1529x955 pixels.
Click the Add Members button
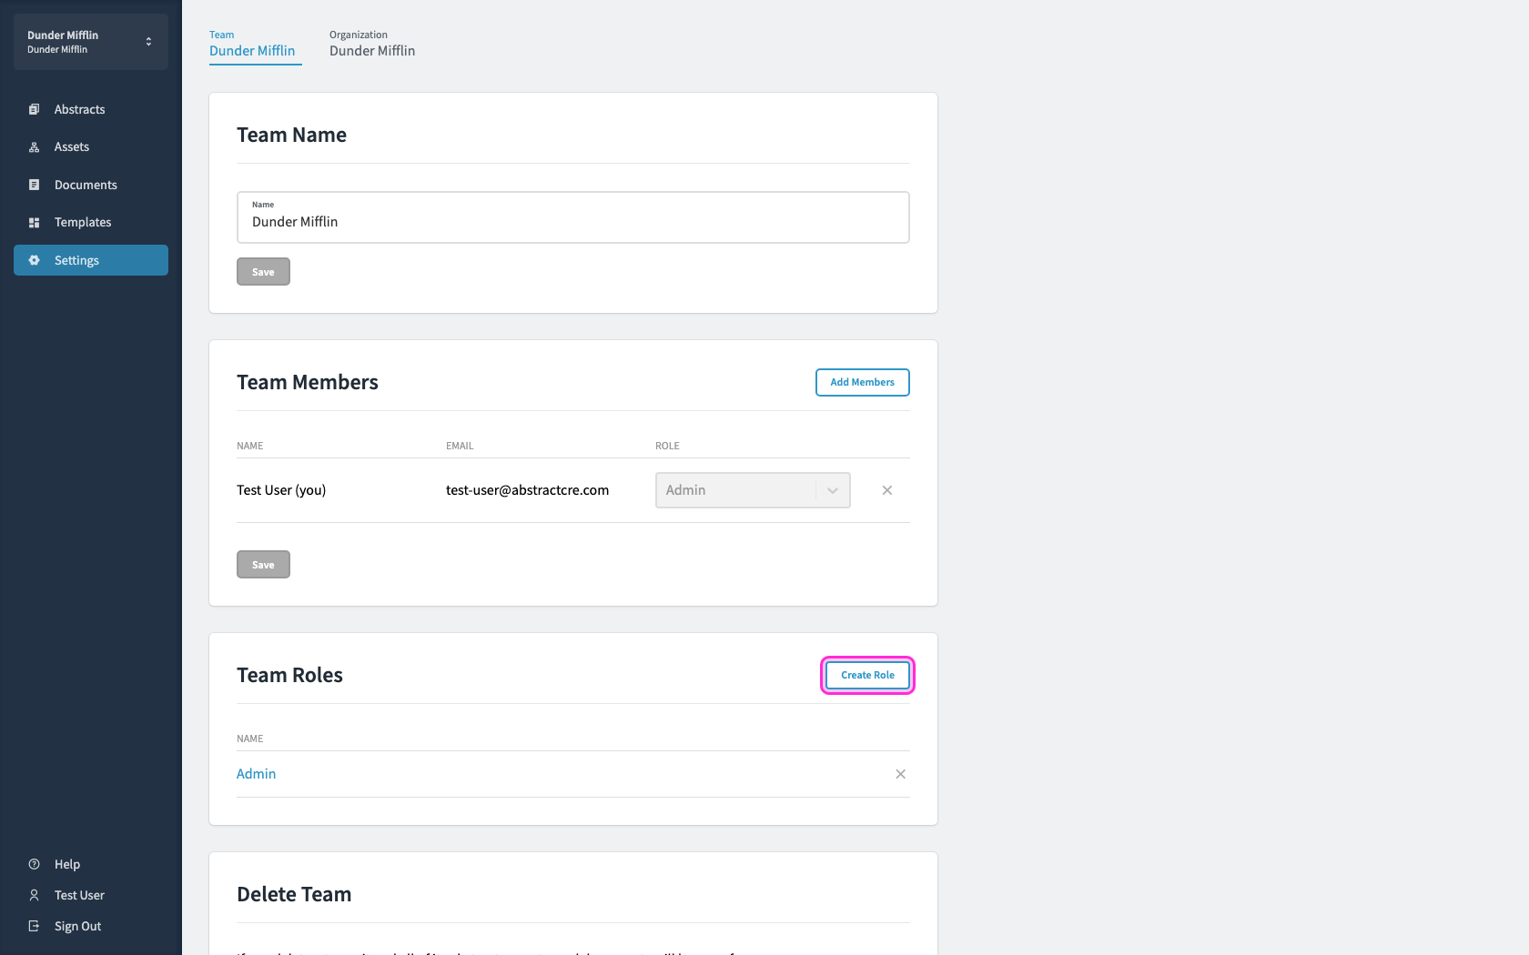[x=863, y=383]
